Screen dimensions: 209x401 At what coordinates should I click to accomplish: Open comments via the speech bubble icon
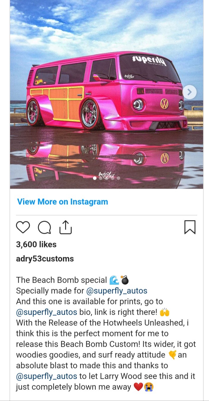44,227
